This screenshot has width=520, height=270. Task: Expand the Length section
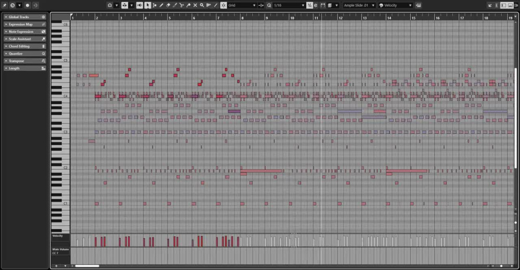[x=25, y=68]
